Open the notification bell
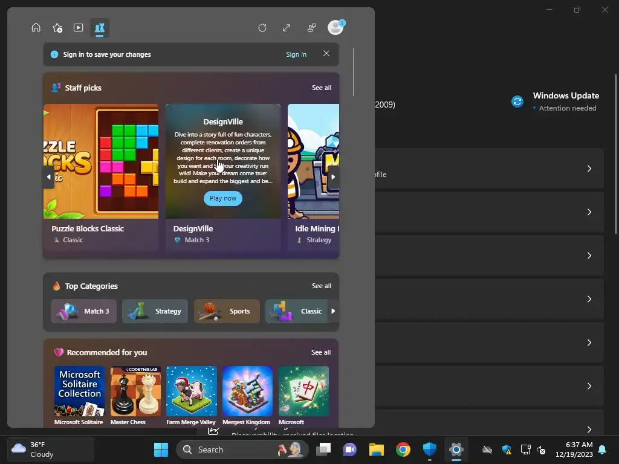619x464 pixels. (x=603, y=449)
